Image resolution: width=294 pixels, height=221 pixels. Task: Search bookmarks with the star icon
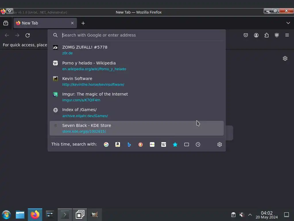[175, 144]
